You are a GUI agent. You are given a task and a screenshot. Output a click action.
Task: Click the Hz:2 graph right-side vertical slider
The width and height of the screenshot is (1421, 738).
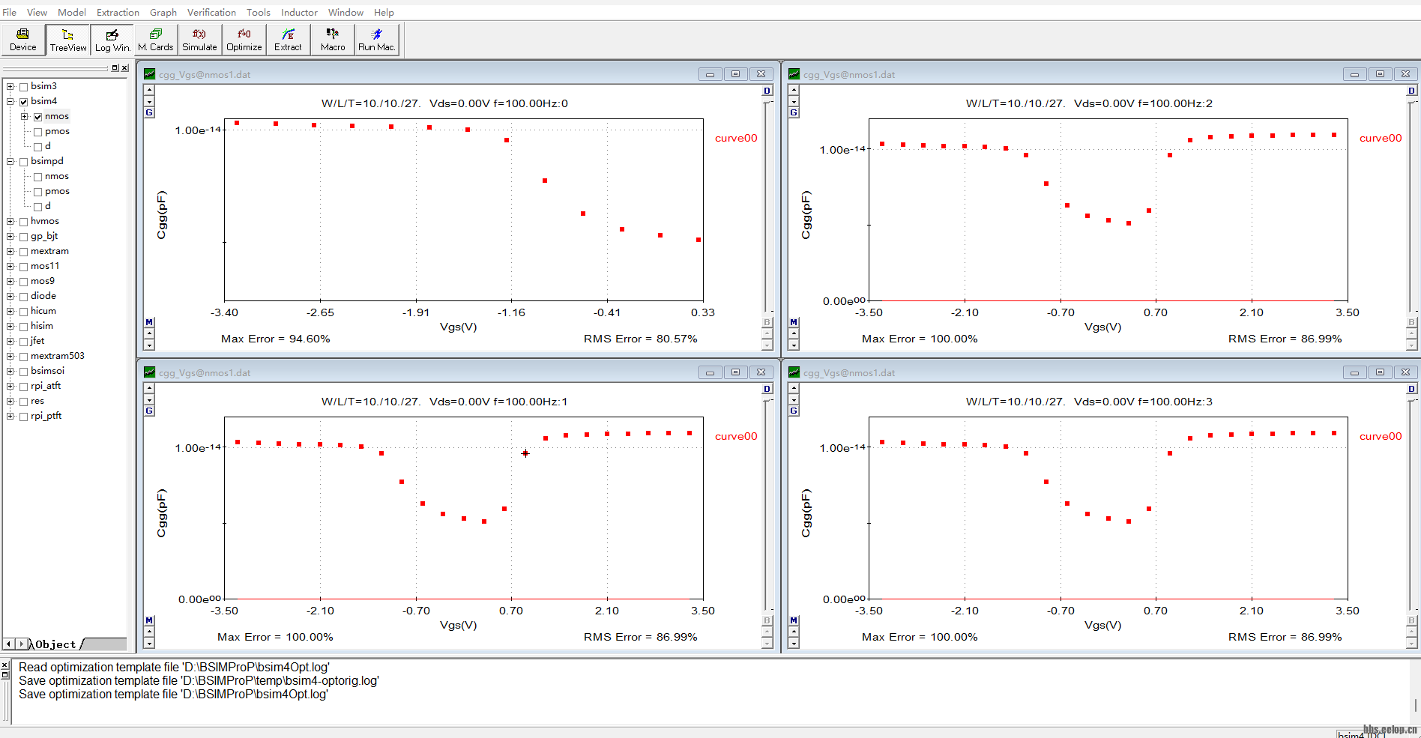click(x=1411, y=206)
